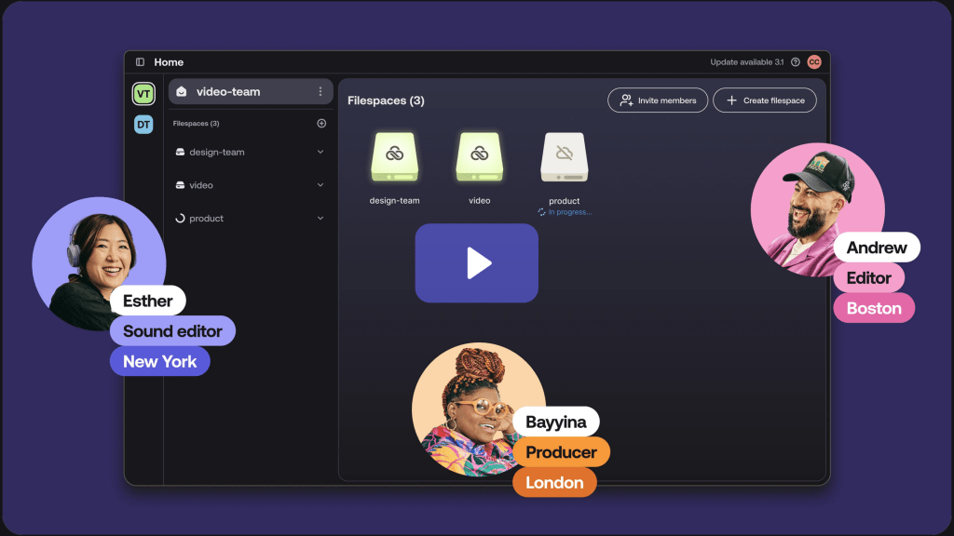Viewport: 954px width, 536px height.
Task: Switch to the DT workspace icon
Action: tap(143, 124)
